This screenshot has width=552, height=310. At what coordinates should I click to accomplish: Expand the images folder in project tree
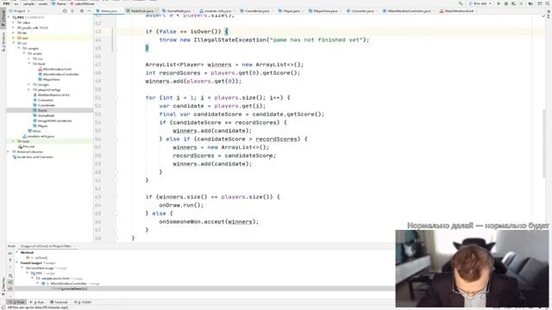[x=29, y=84]
